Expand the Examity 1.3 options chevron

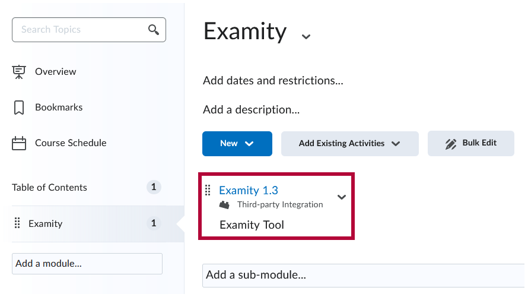point(342,197)
